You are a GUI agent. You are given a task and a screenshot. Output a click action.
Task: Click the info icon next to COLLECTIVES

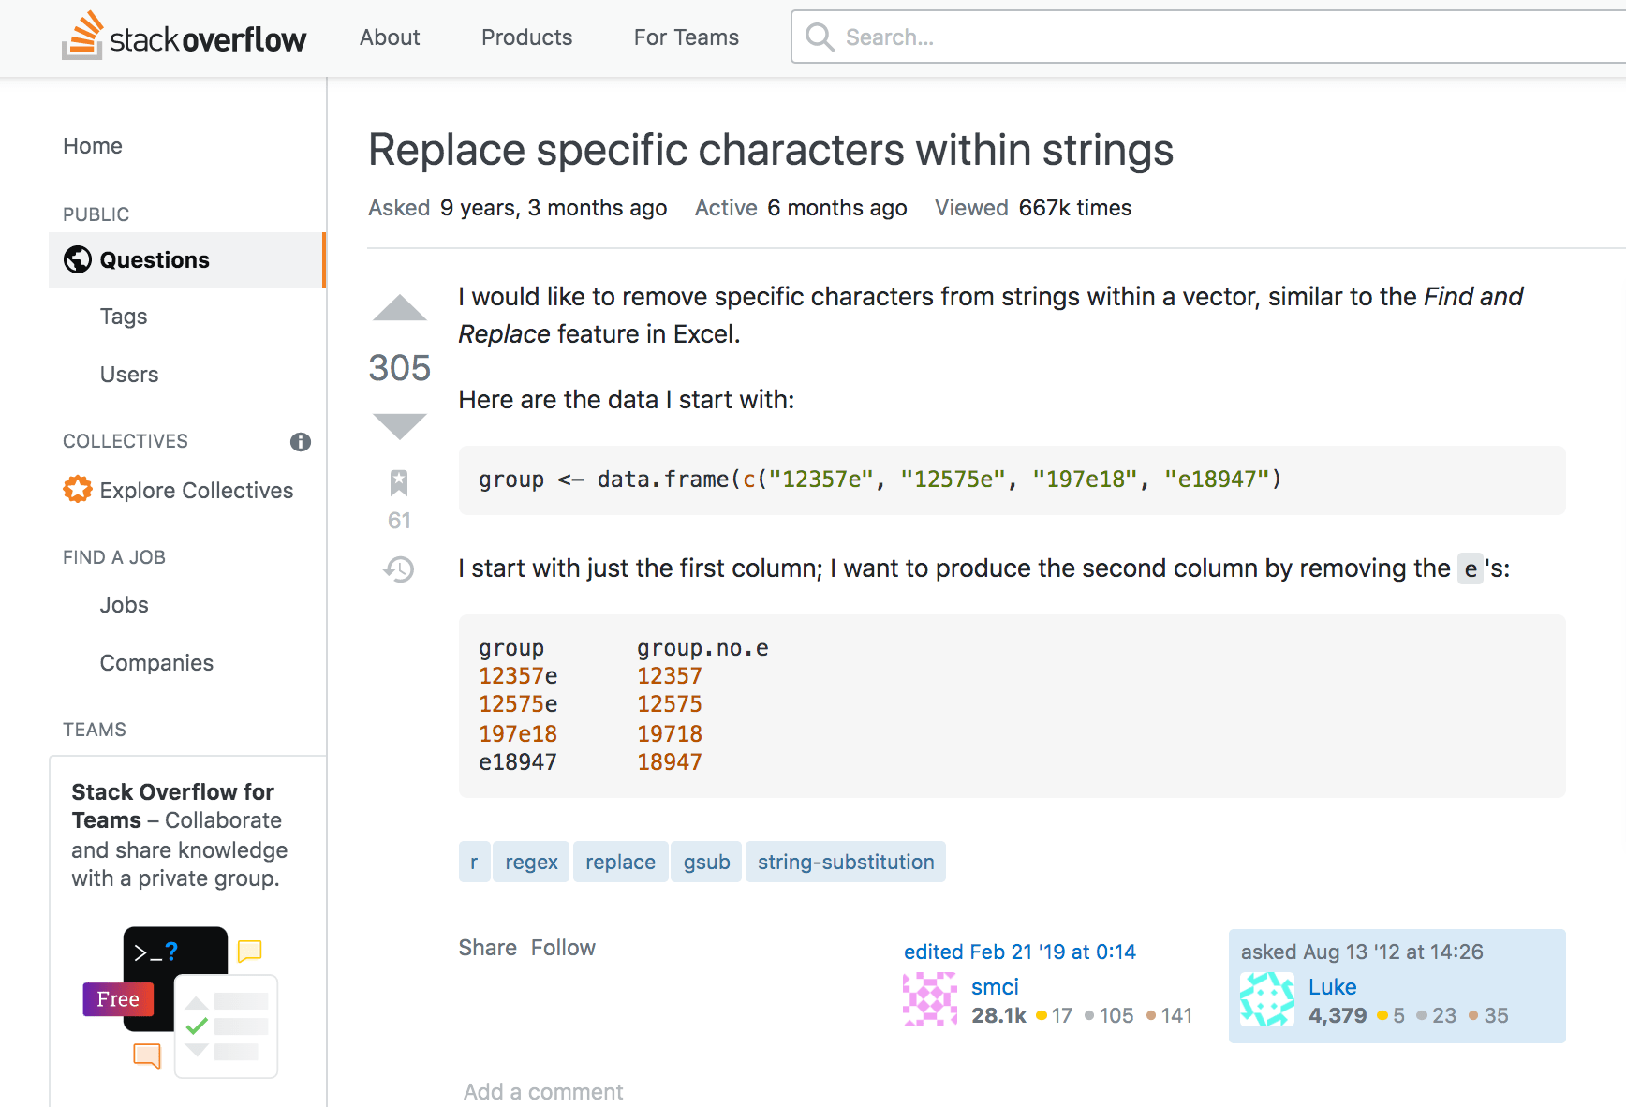(300, 442)
